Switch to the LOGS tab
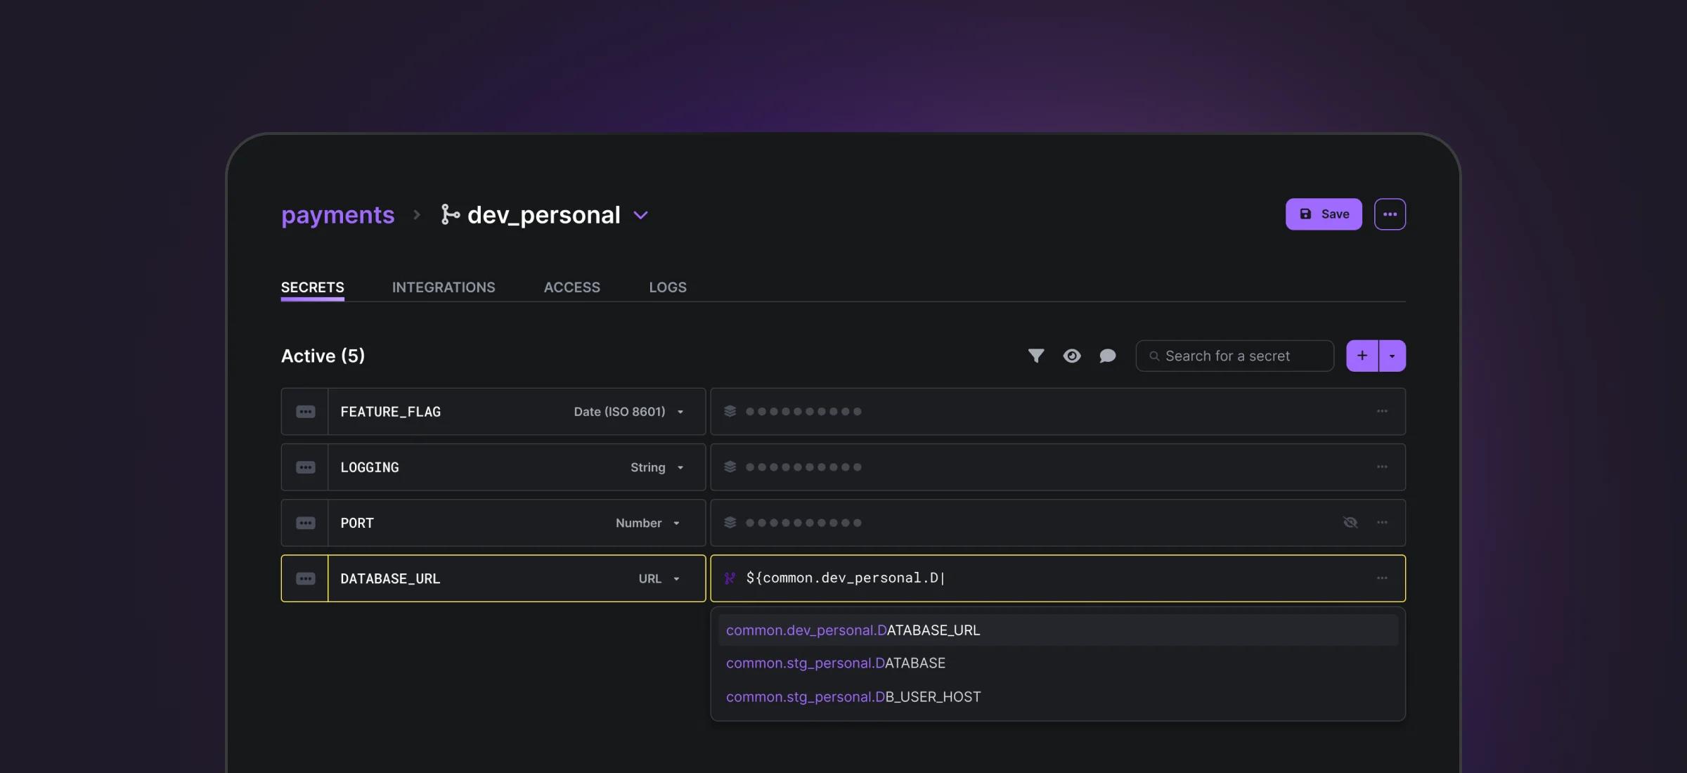 click(x=667, y=287)
